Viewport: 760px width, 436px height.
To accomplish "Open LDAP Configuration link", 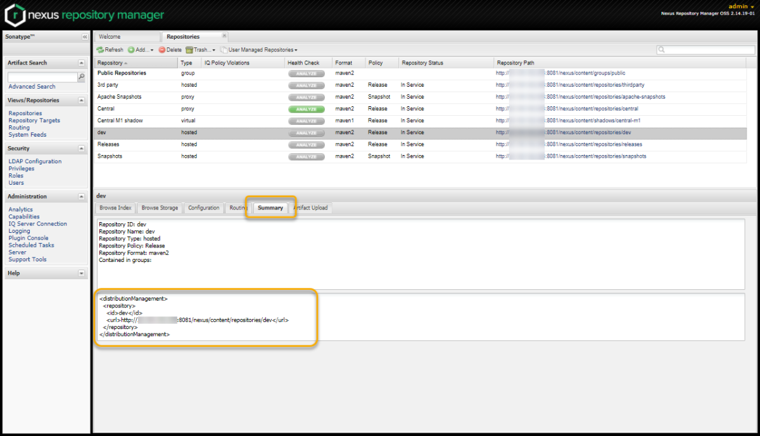I will click(35, 161).
